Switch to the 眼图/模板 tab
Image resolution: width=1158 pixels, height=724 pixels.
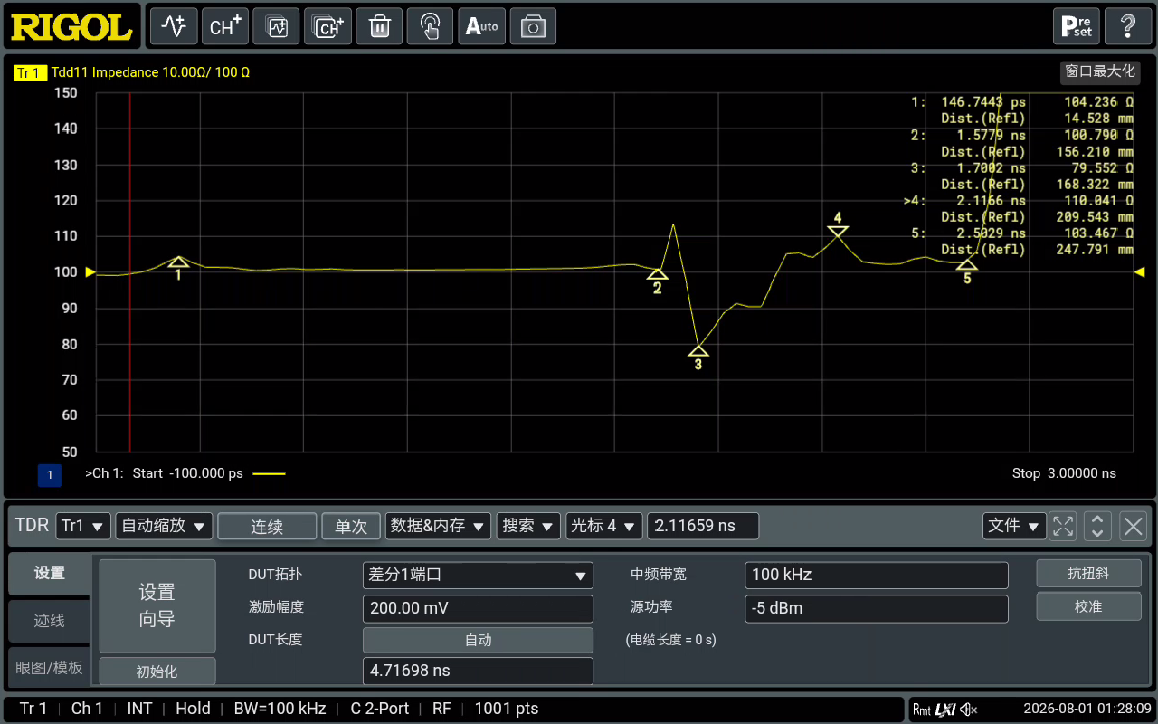(x=49, y=668)
